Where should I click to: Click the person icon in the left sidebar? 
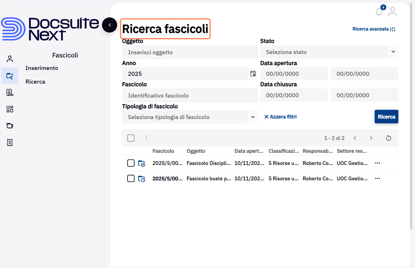tap(10, 59)
